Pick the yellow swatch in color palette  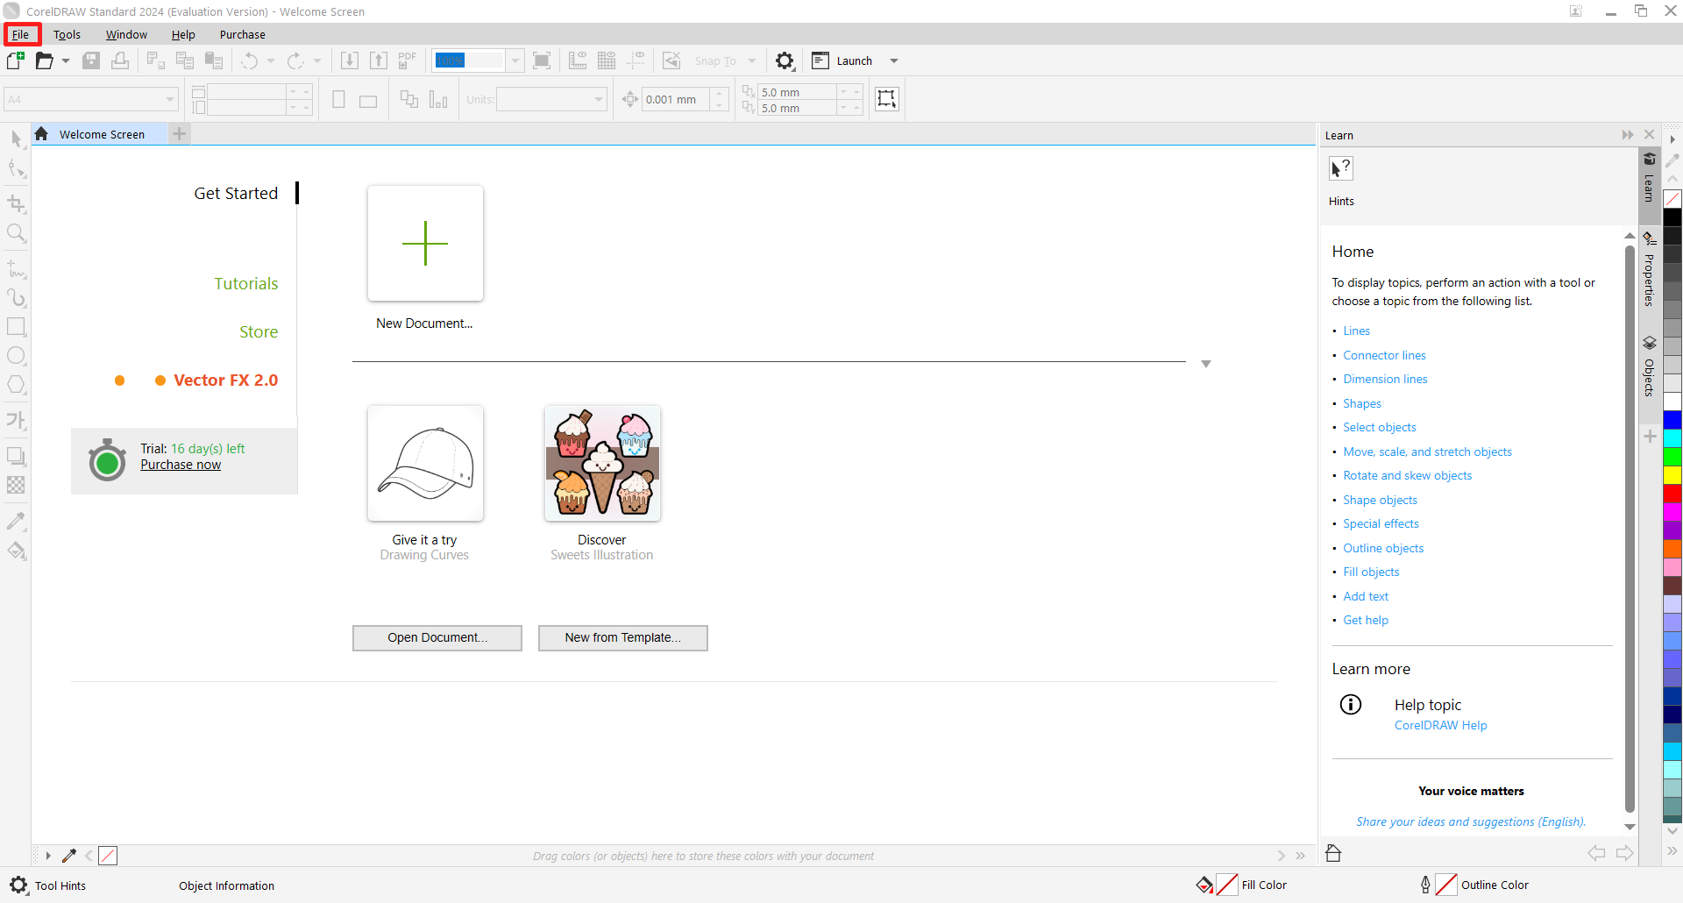click(1672, 476)
